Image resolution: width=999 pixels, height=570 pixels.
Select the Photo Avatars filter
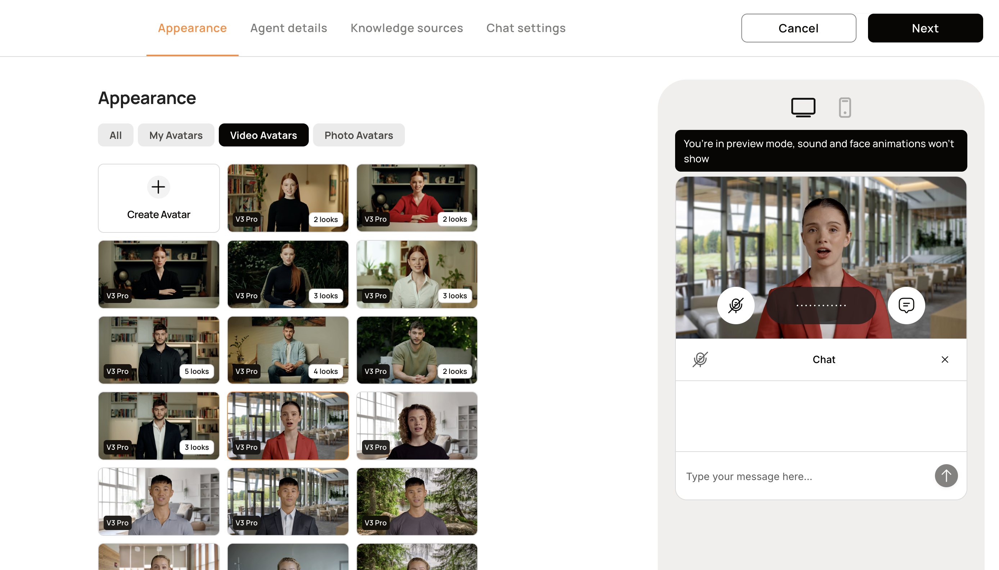[358, 135]
